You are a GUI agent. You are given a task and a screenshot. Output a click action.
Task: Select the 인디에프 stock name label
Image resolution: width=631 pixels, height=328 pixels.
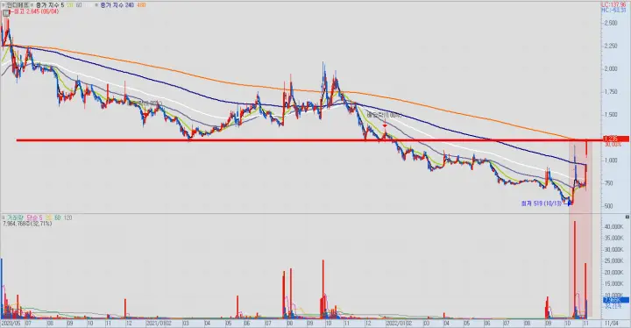pos(18,5)
